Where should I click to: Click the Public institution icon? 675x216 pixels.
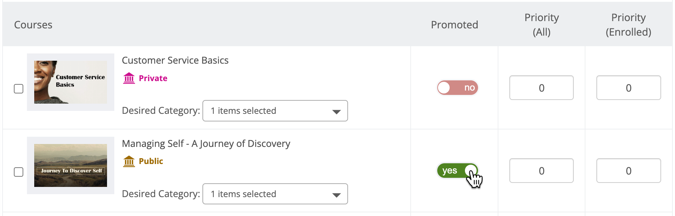coord(129,161)
